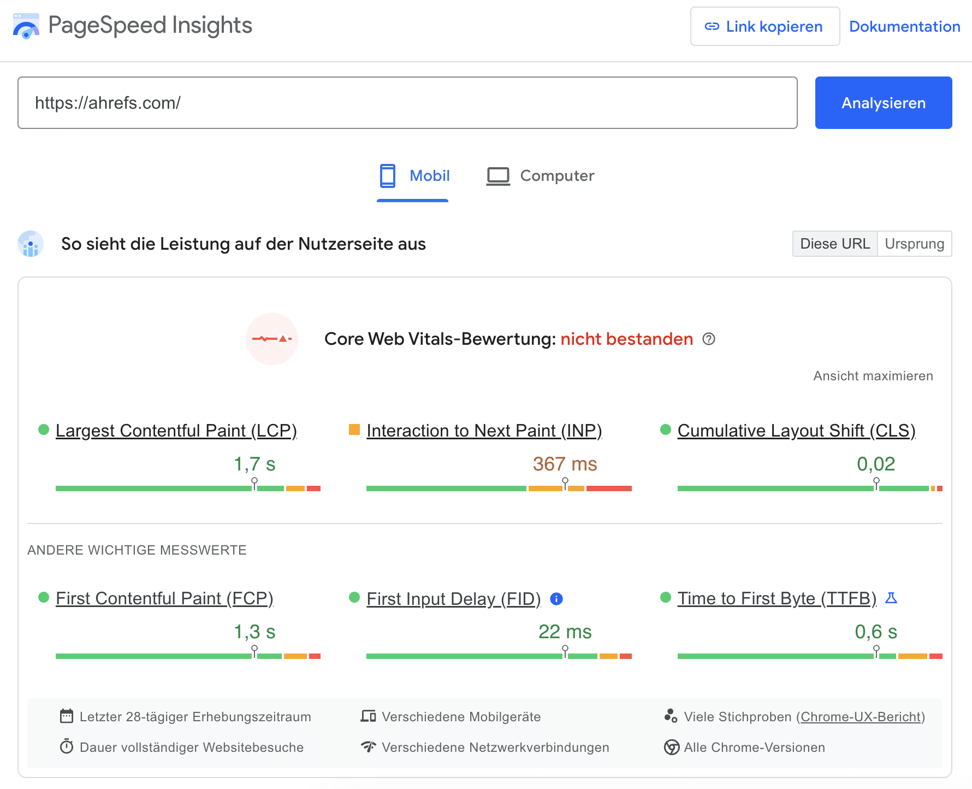The width and height of the screenshot is (972, 789).
Task: Expand view with Ansicht maximieren
Action: [x=873, y=376]
